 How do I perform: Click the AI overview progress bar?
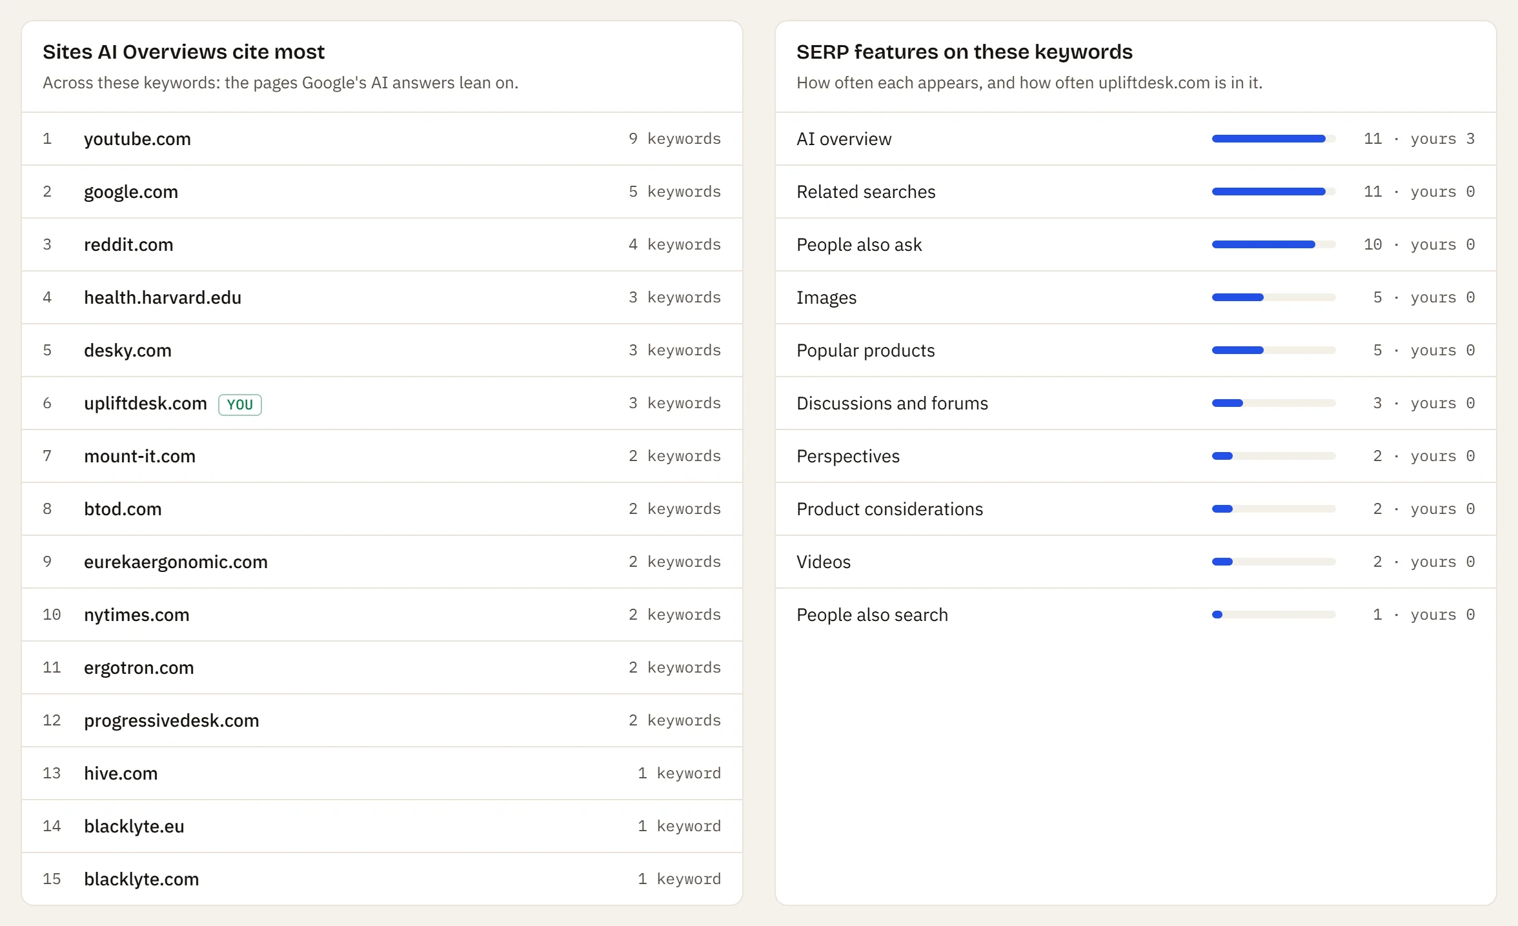(1273, 139)
